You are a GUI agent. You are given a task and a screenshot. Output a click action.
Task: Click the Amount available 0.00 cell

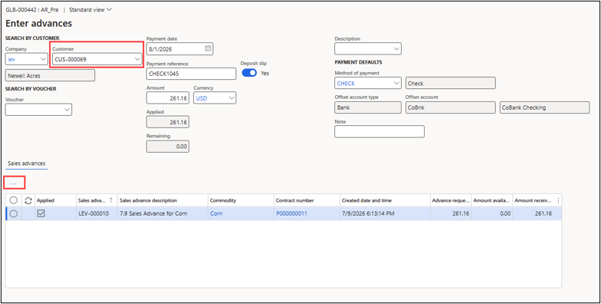492,213
